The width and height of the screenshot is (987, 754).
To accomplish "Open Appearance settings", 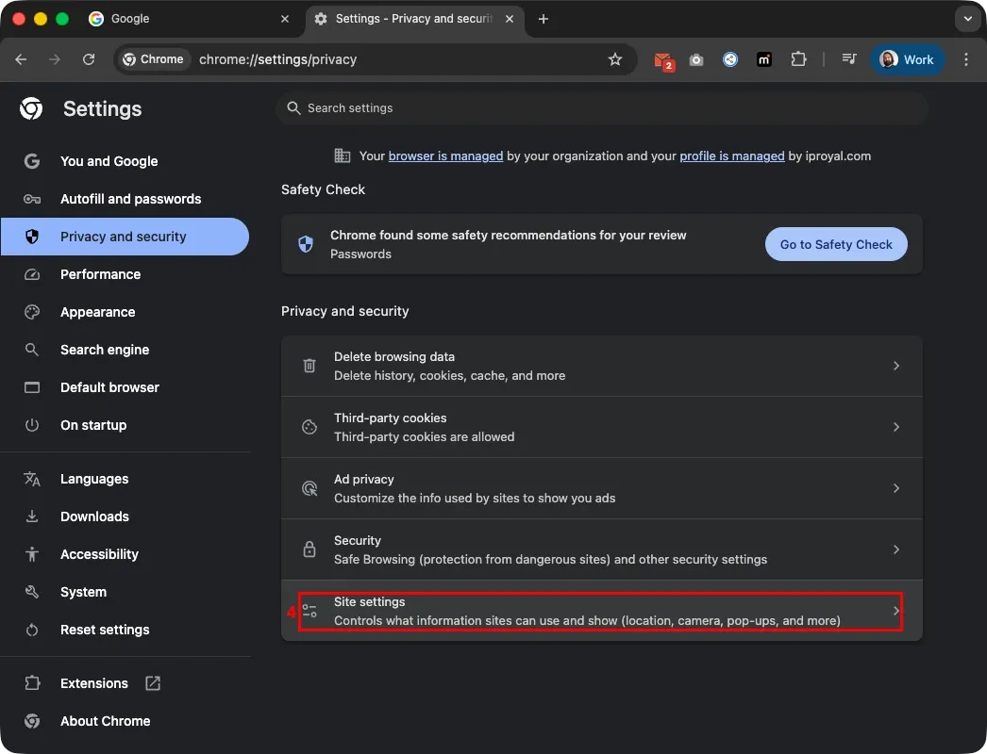I will tap(125, 312).
